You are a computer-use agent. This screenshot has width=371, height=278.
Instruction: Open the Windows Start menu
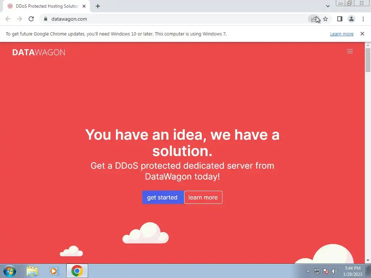point(10,271)
